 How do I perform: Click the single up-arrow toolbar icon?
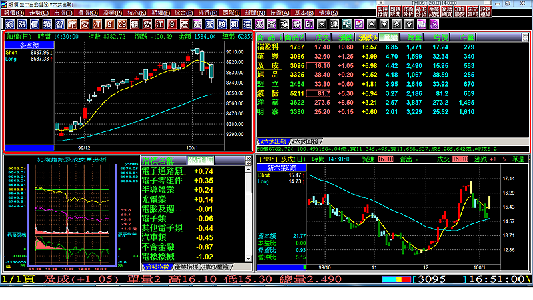372,24
